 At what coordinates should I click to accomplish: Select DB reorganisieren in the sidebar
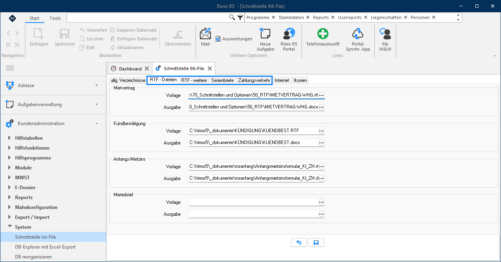tap(33, 257)
